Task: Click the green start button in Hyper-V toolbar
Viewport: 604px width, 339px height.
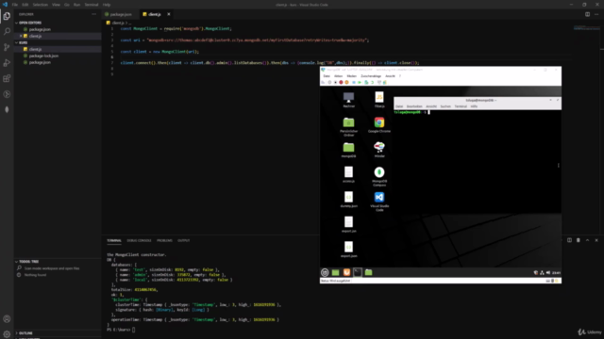Action: [360, 82]
